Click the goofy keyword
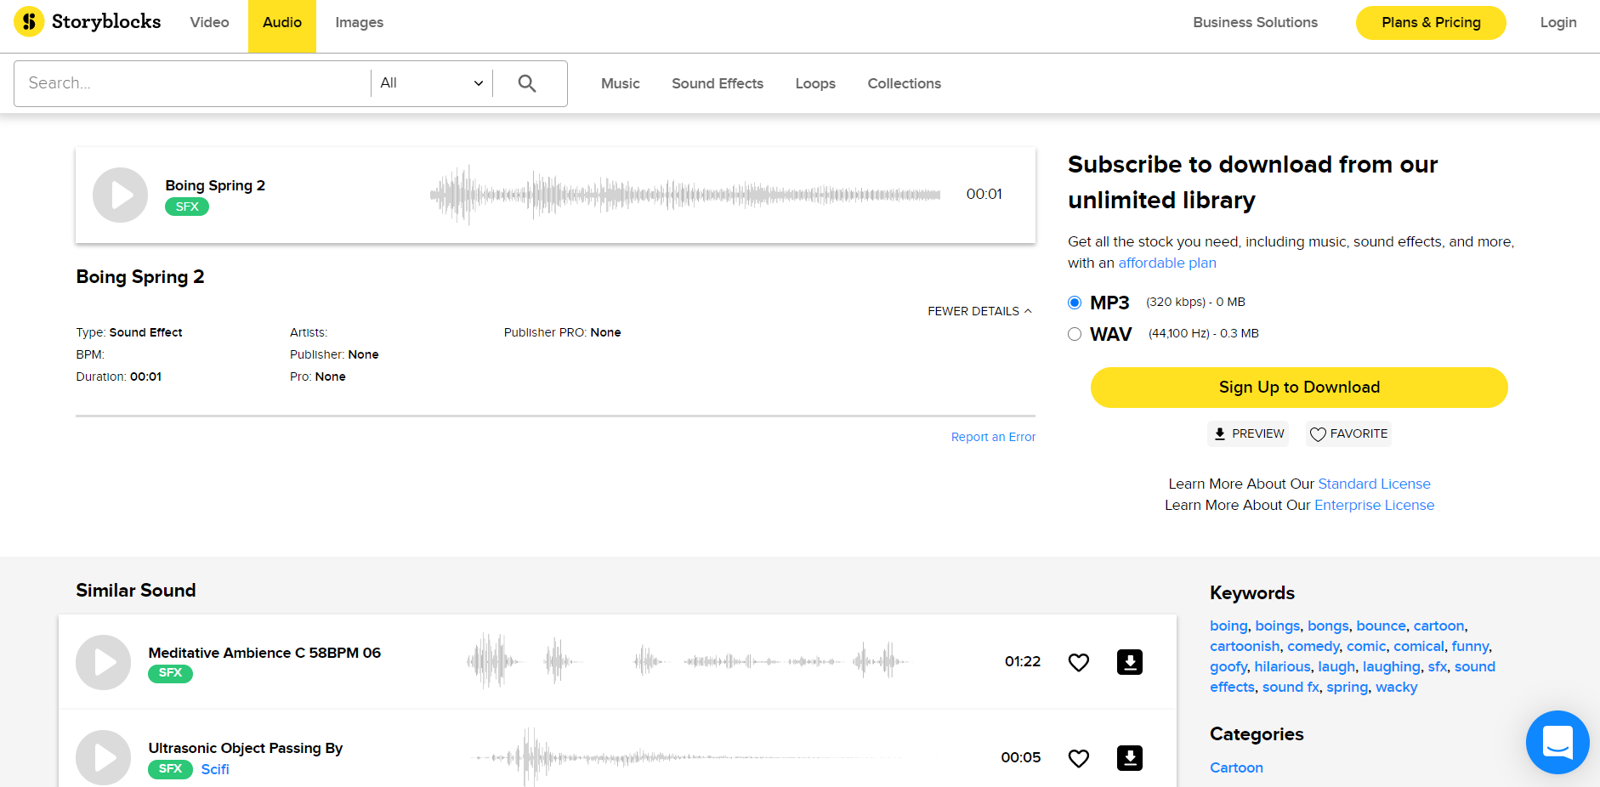This screenshot has width=1600, height=787. [1228, 666]
